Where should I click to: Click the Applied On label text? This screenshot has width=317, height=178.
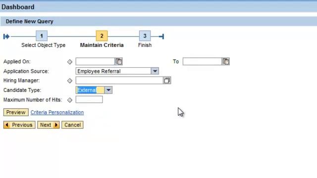[17, 61]
